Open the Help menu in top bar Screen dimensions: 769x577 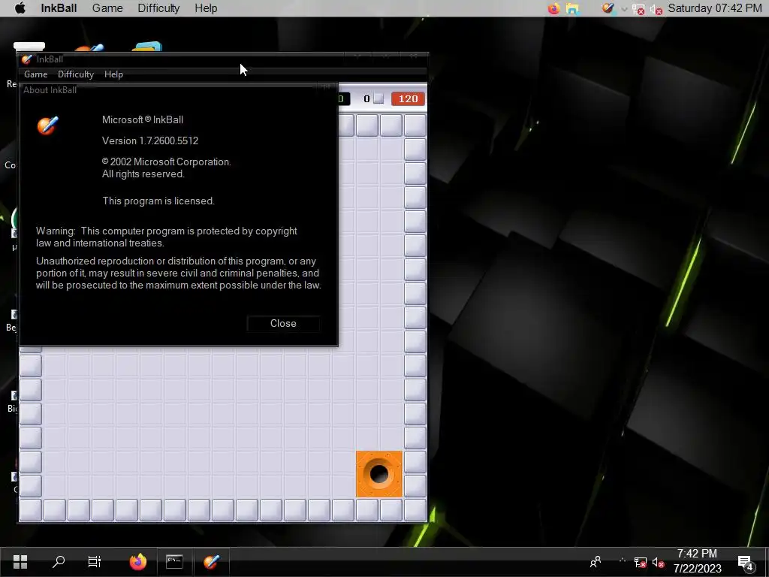click(206, 8)
